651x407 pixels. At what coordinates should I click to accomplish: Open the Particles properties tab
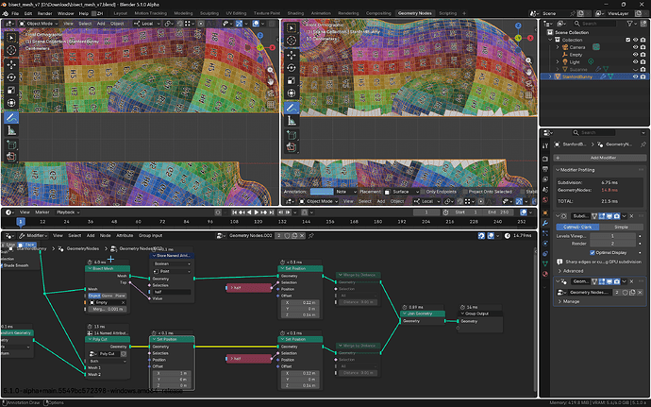545,233
